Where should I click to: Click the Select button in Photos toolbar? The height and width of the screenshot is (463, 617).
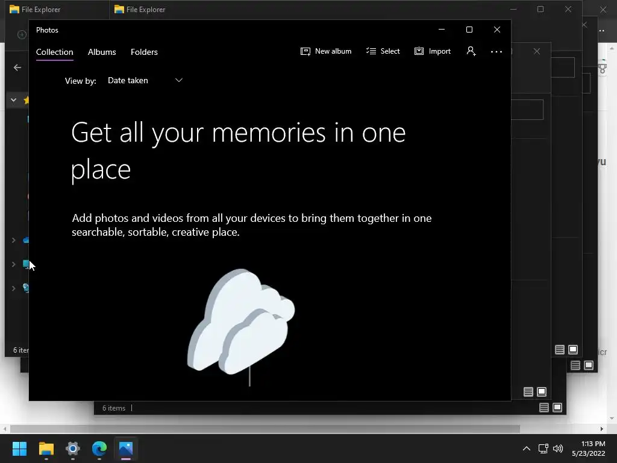coord(383,51)
